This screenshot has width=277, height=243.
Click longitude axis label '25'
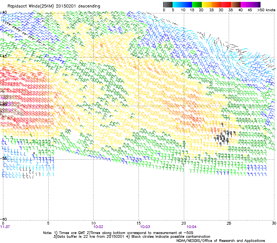tap(229, 223)
